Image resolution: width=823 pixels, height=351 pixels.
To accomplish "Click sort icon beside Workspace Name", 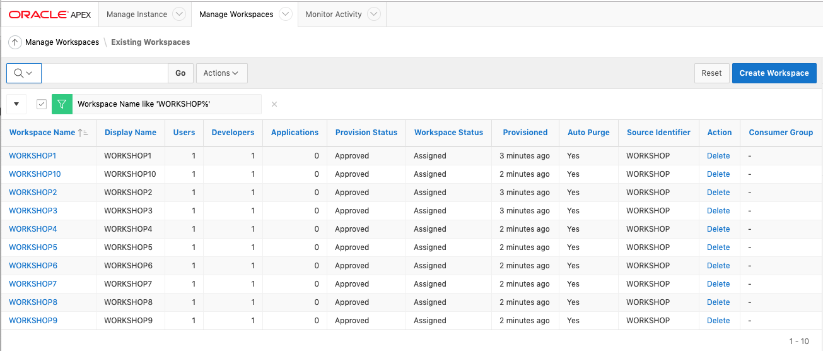I will 83,133.
